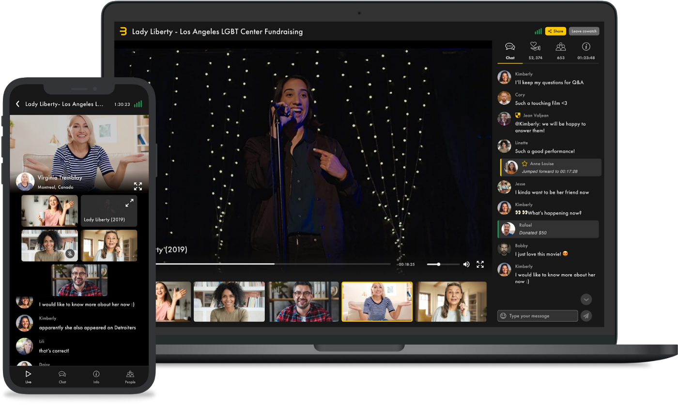Open the Info tab on phone
The width and height of the screenshot is (678, 405).
pos(96,376)
